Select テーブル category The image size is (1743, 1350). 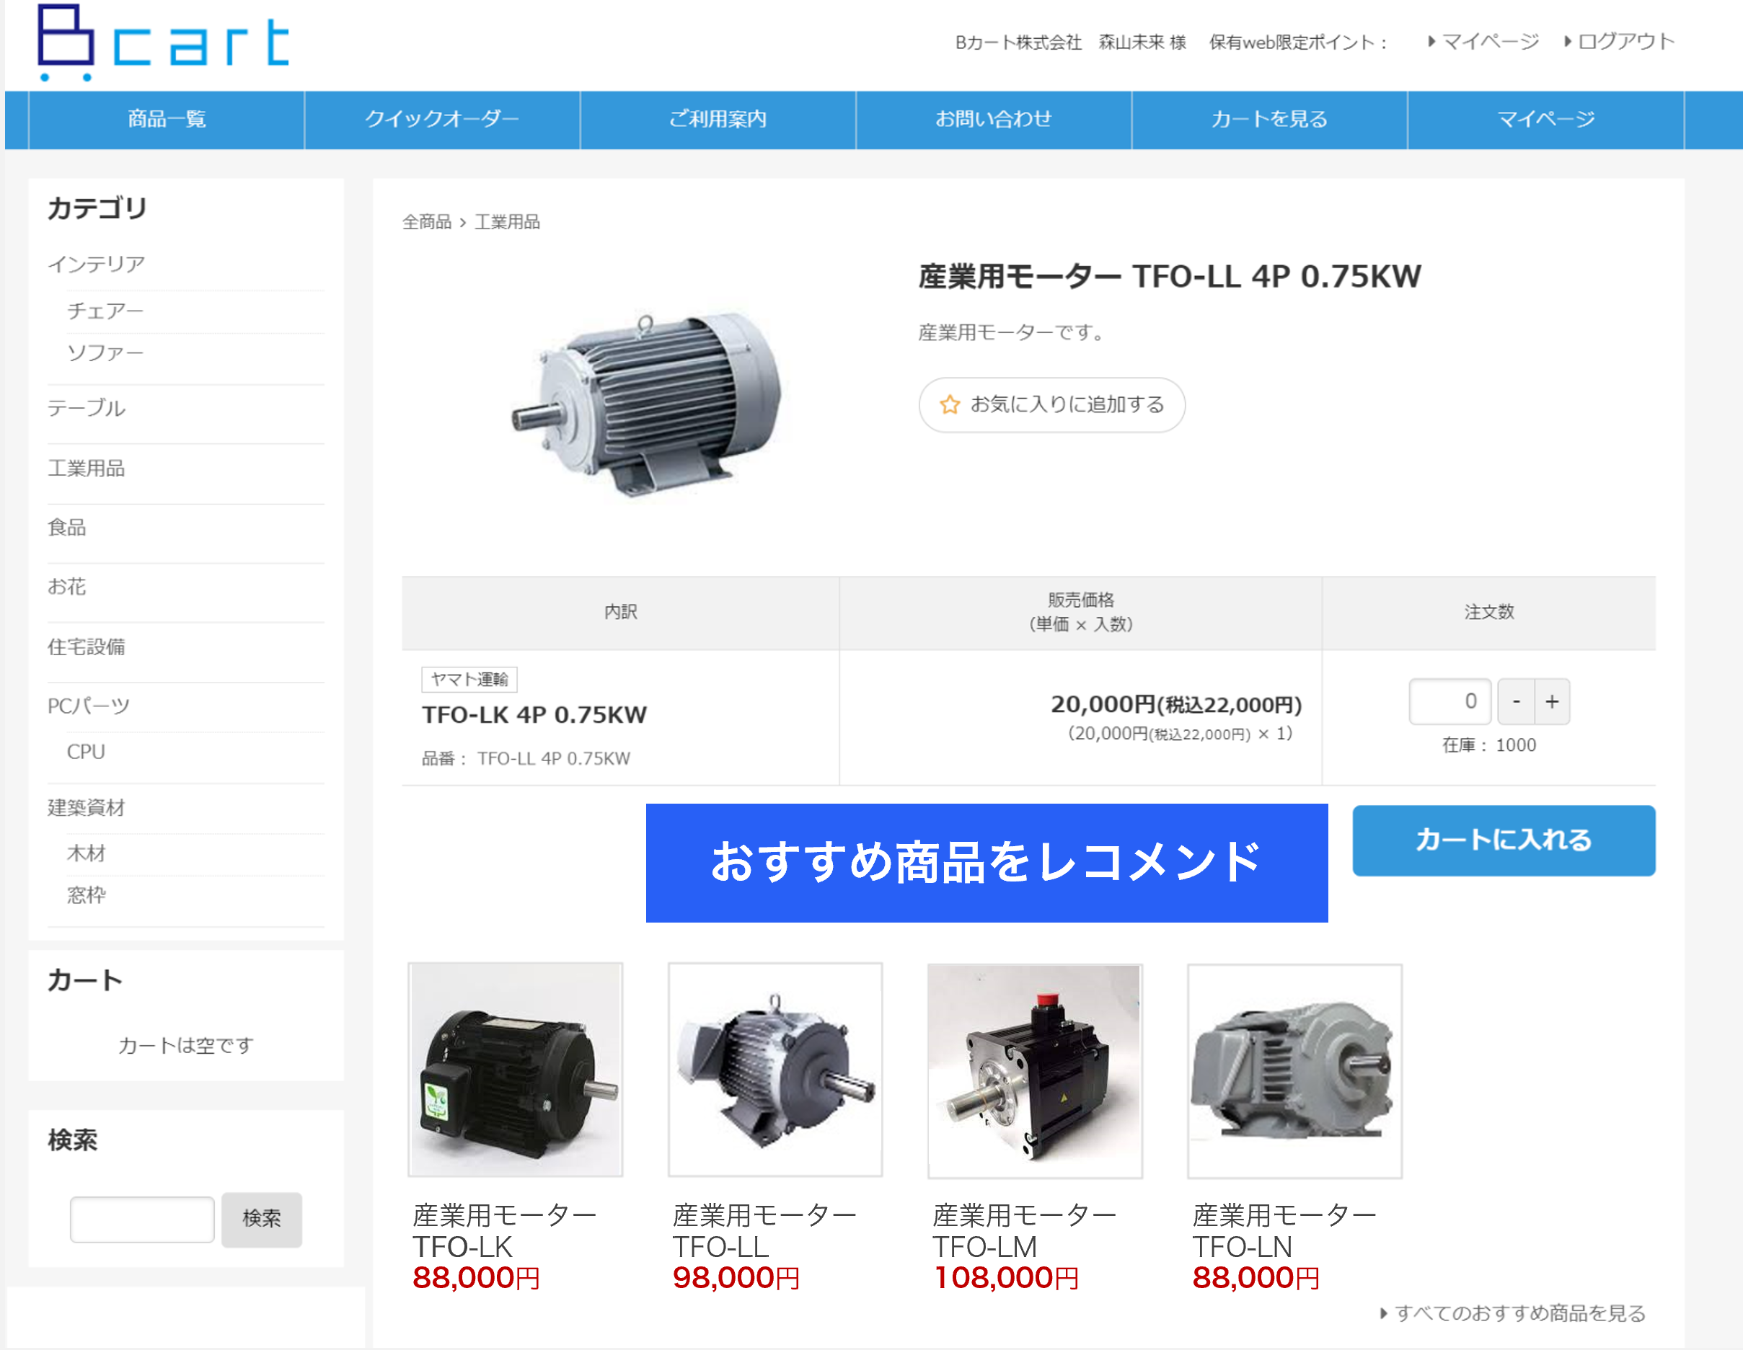pos(87,408)
